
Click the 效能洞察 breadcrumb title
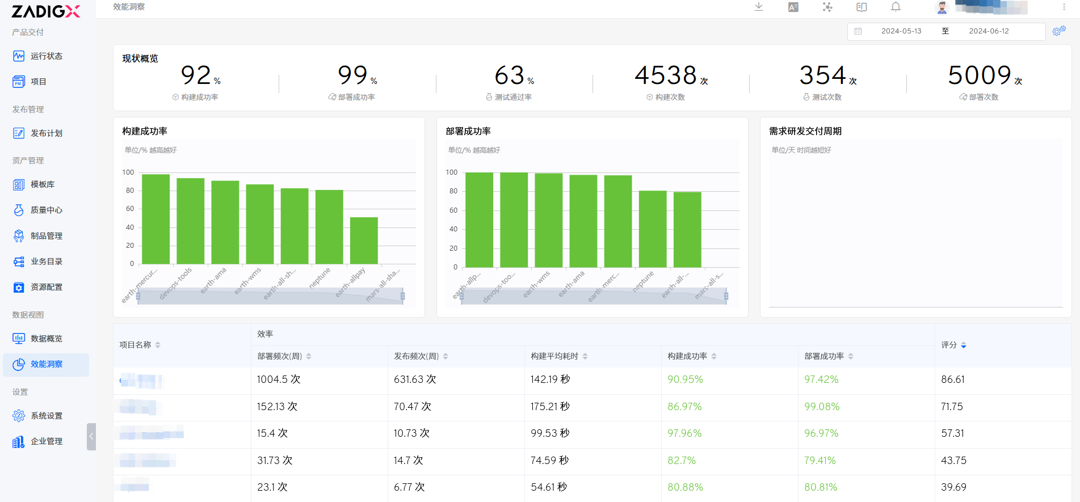tap(129, 7)
